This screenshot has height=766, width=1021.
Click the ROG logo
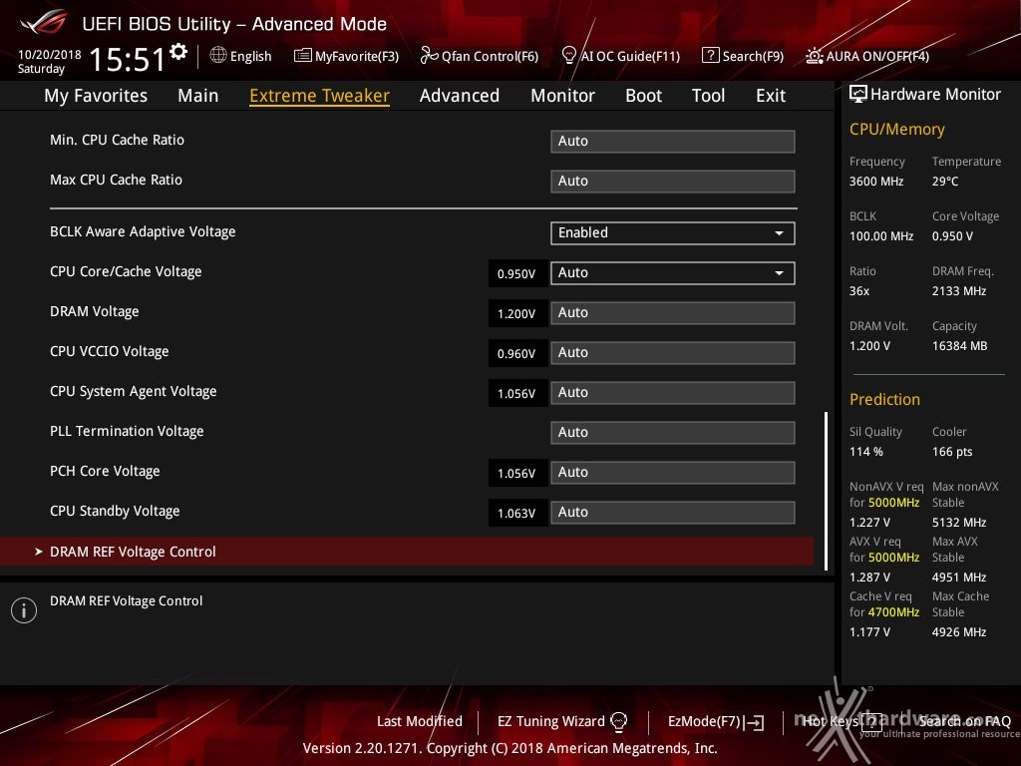pos(44,23)
